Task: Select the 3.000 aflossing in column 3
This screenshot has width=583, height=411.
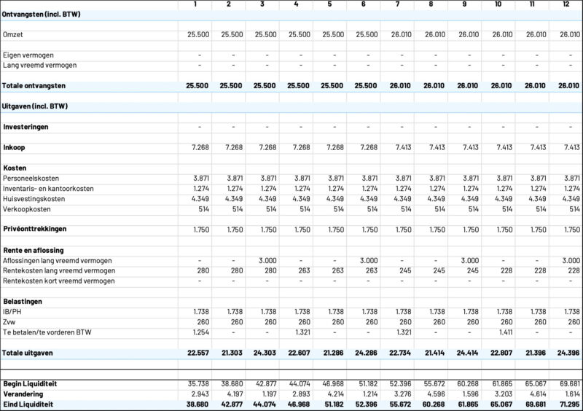Action: click(x=265, y=260)
